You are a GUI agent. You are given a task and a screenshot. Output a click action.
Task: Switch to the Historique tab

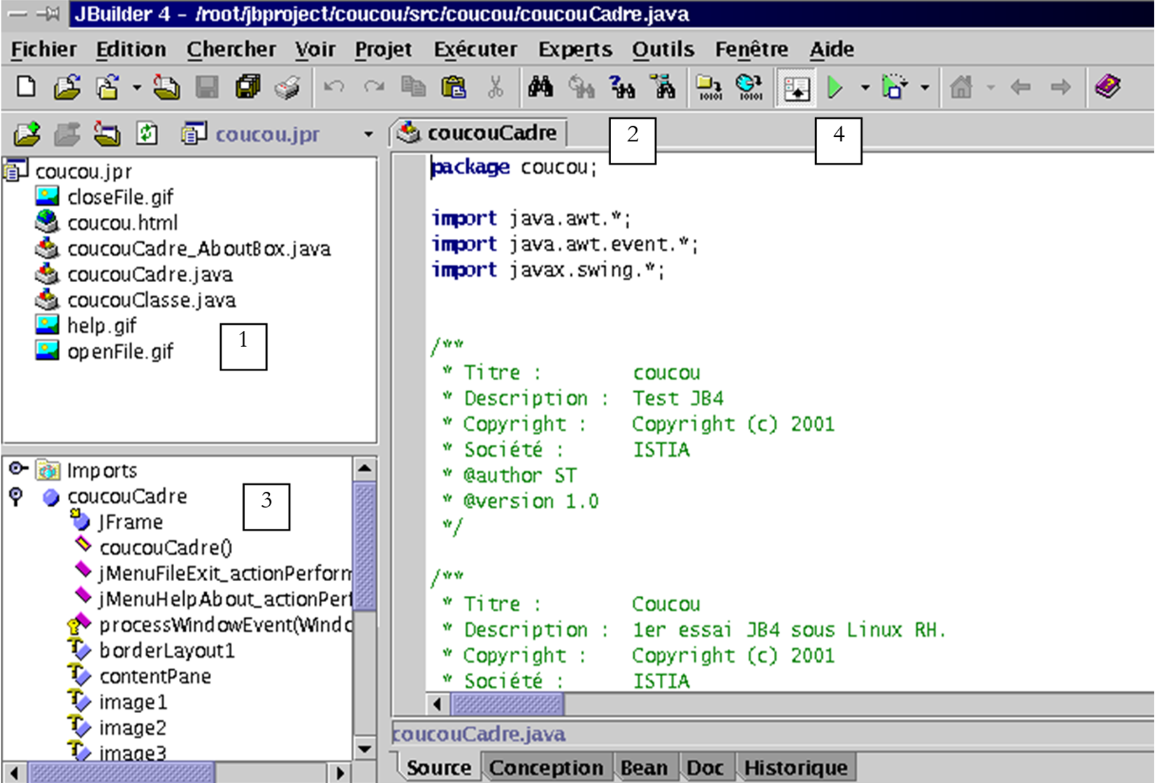[x=795, y=768]
